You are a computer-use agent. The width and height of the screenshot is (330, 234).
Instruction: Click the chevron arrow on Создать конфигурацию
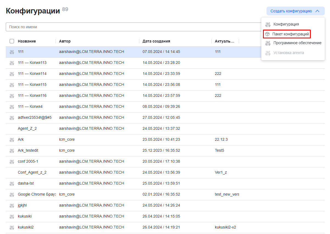click(317, 11)
